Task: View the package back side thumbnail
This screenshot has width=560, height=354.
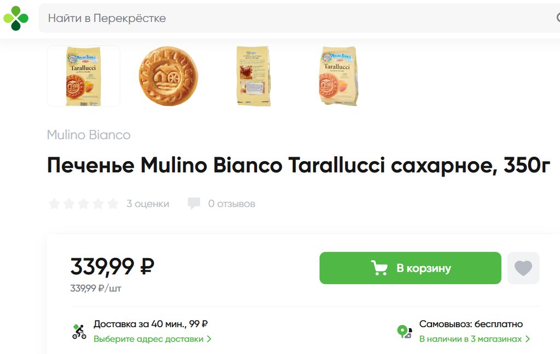Action: 253,76
